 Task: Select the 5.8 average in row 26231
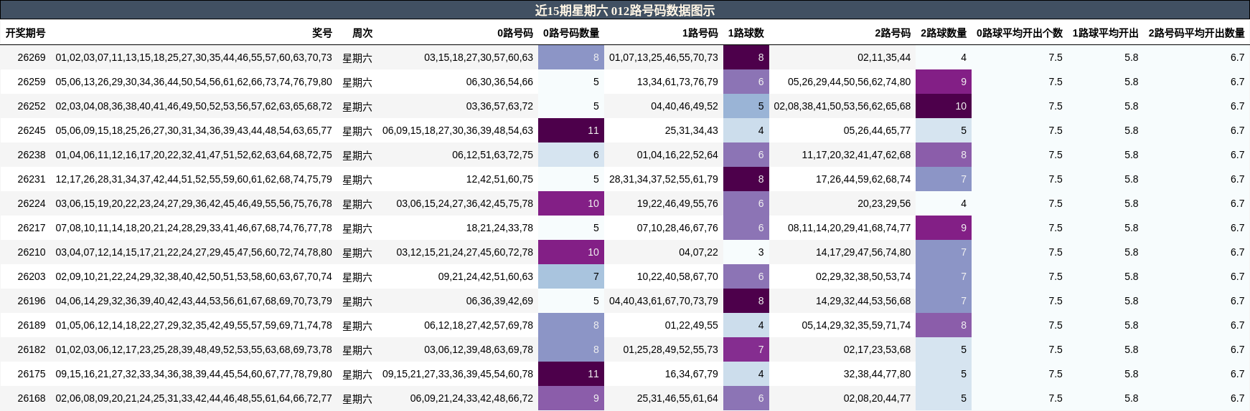(1132, 179)
